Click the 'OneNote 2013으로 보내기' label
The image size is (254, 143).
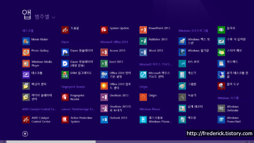(120, 109)
